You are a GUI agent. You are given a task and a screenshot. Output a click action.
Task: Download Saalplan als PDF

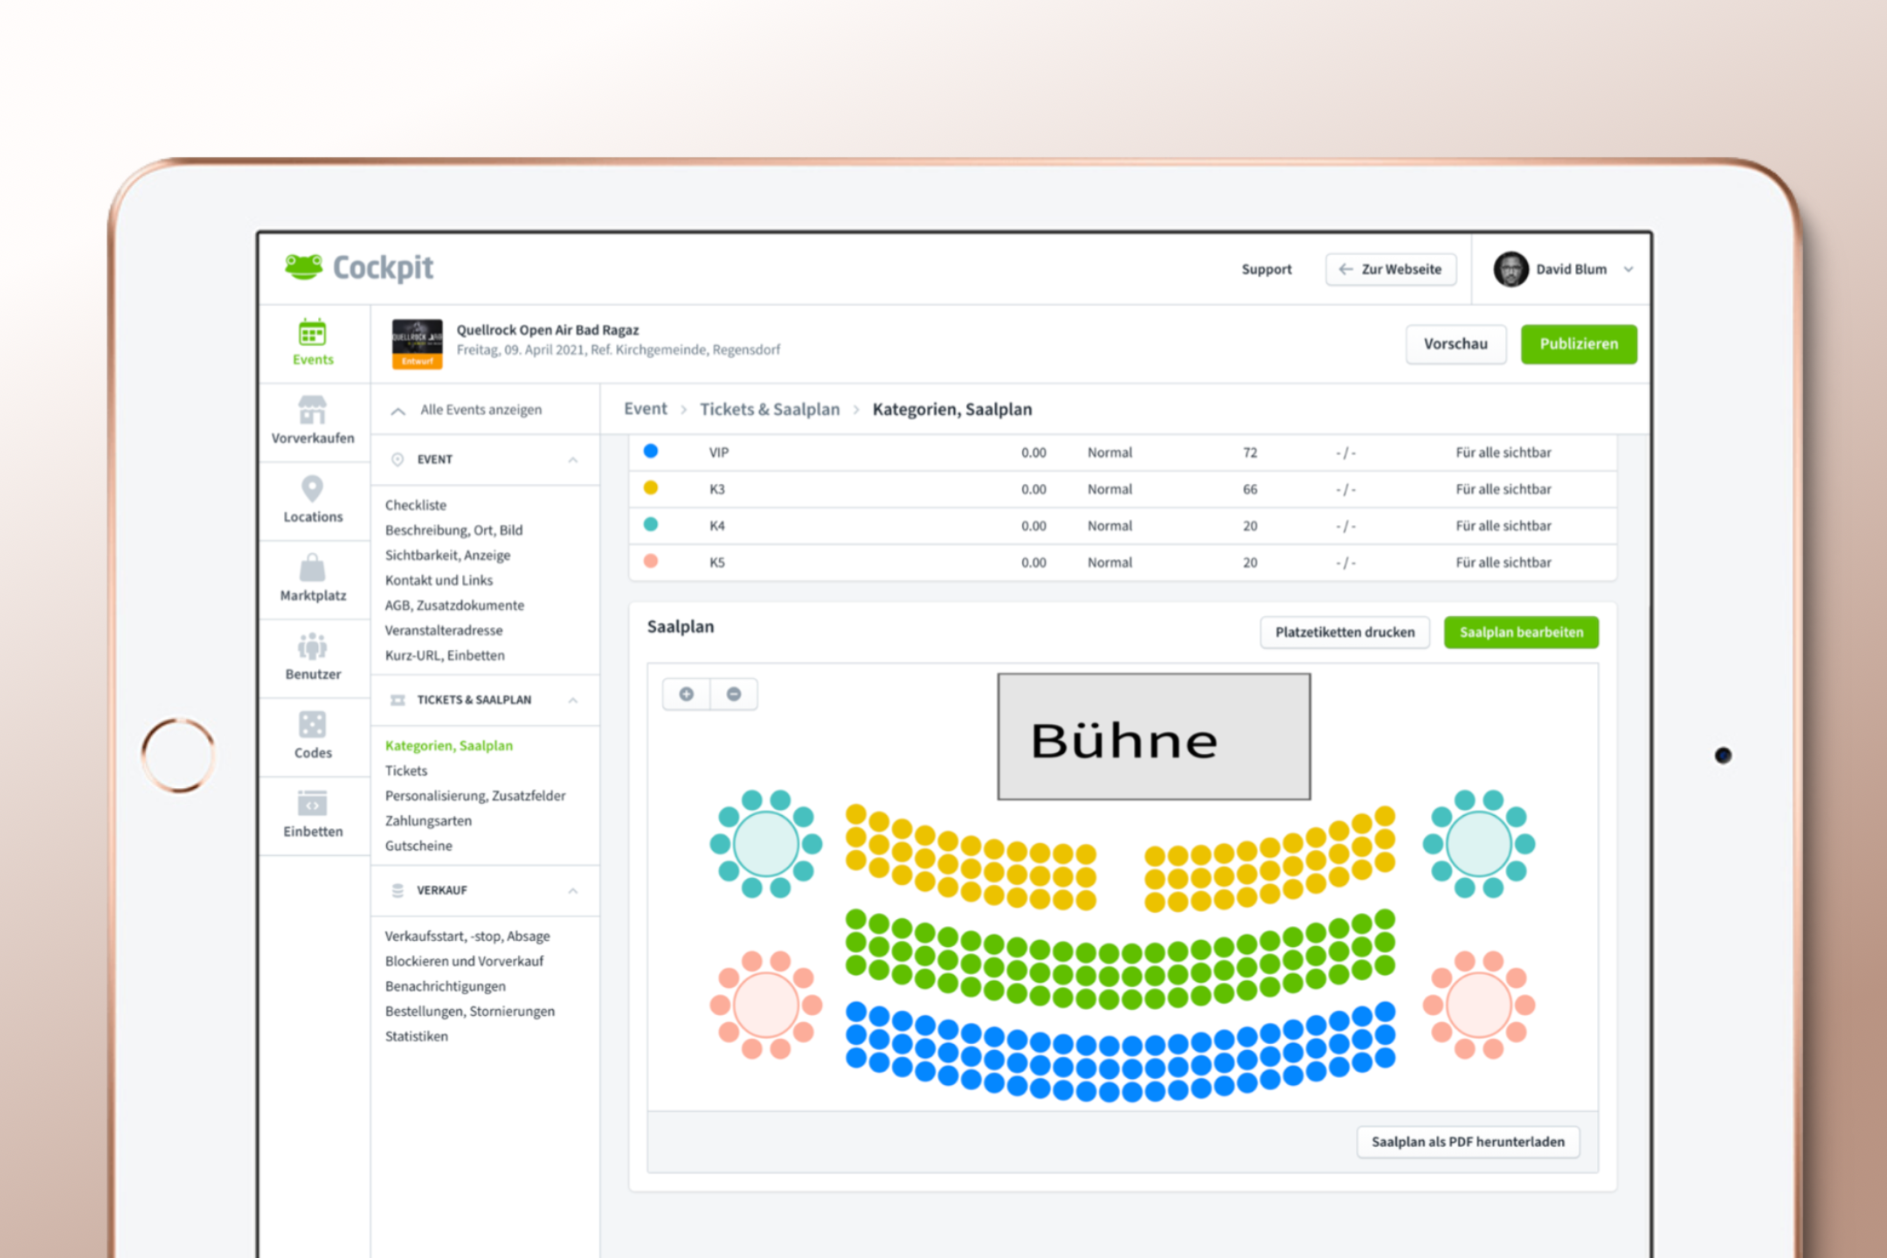pyautogui.click(x=1468, y=1142)
